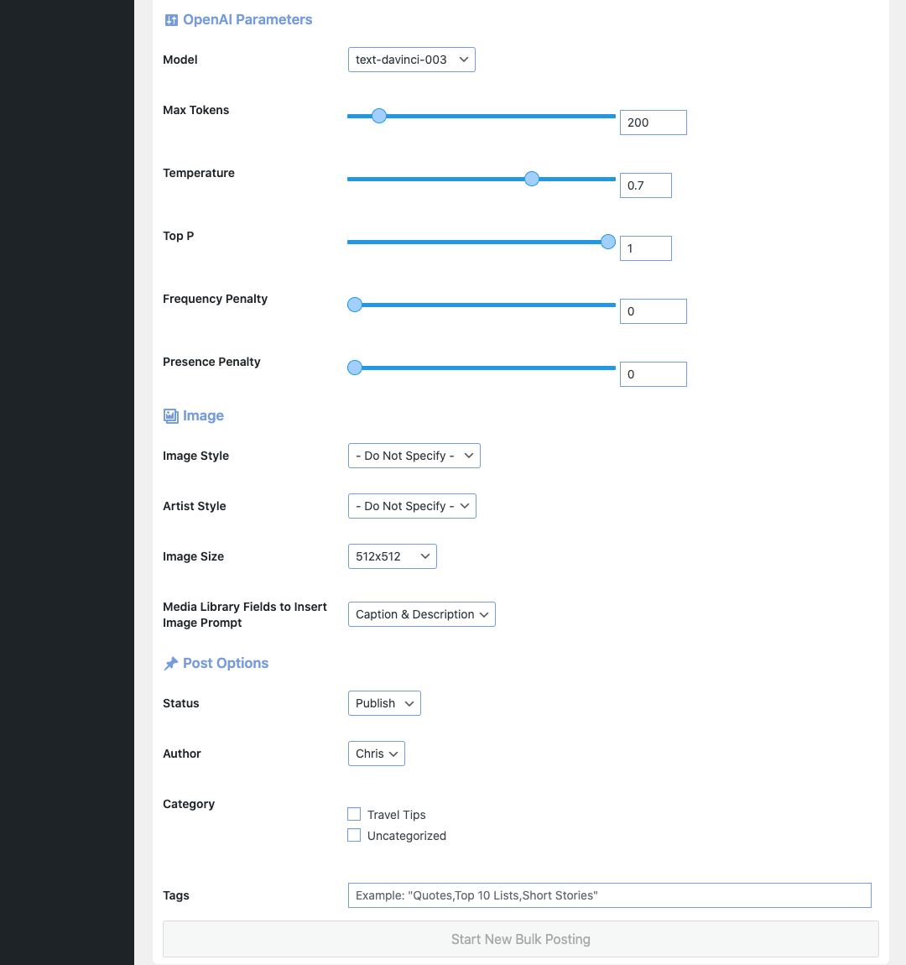Click the Tags input field

coord(610,895)
